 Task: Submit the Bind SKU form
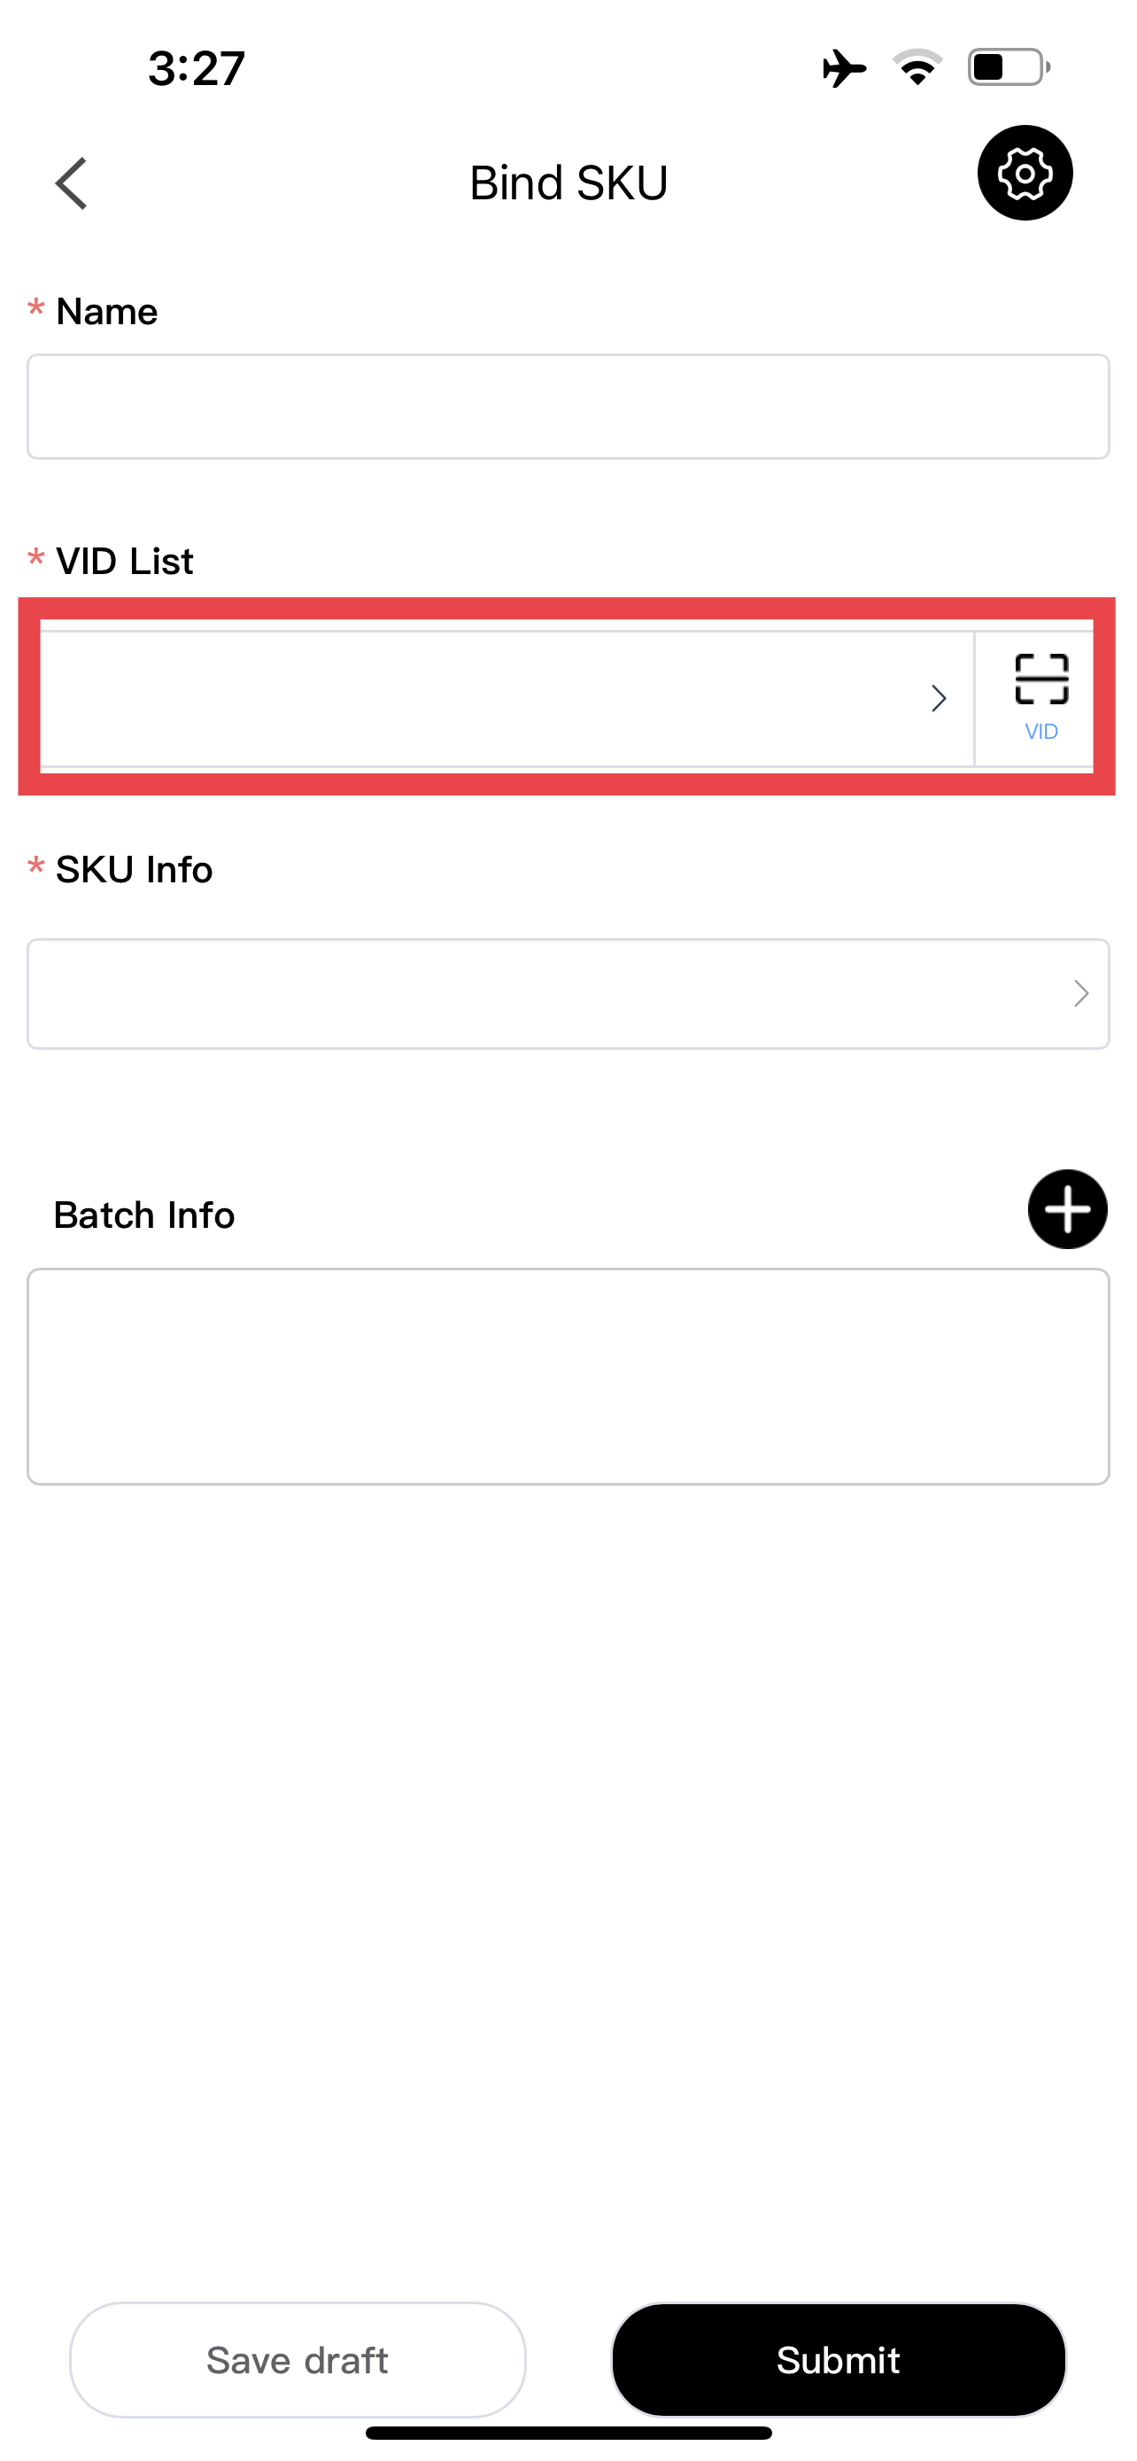[839, 2360]
